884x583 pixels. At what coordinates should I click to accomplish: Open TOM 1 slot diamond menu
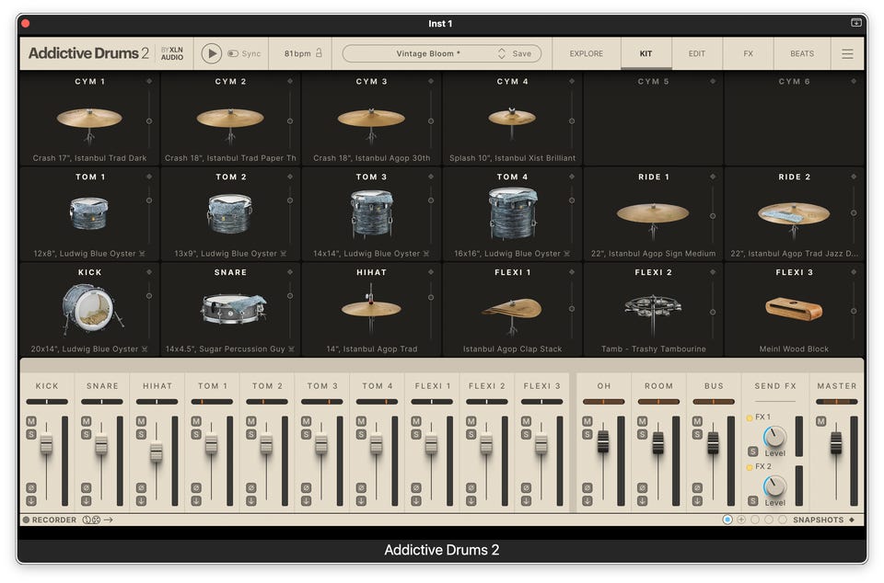[149, 177]
